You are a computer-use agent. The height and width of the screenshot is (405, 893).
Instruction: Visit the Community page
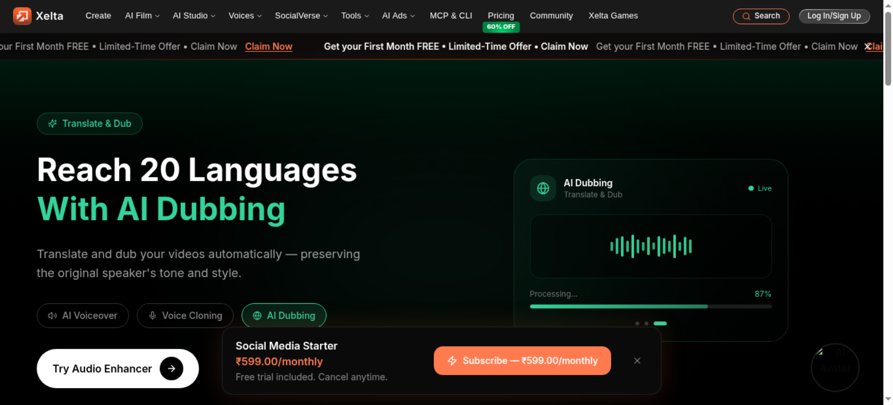(551, 16)
